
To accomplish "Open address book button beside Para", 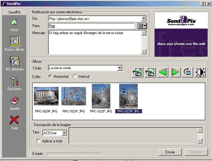I will [x=142, y=26].
